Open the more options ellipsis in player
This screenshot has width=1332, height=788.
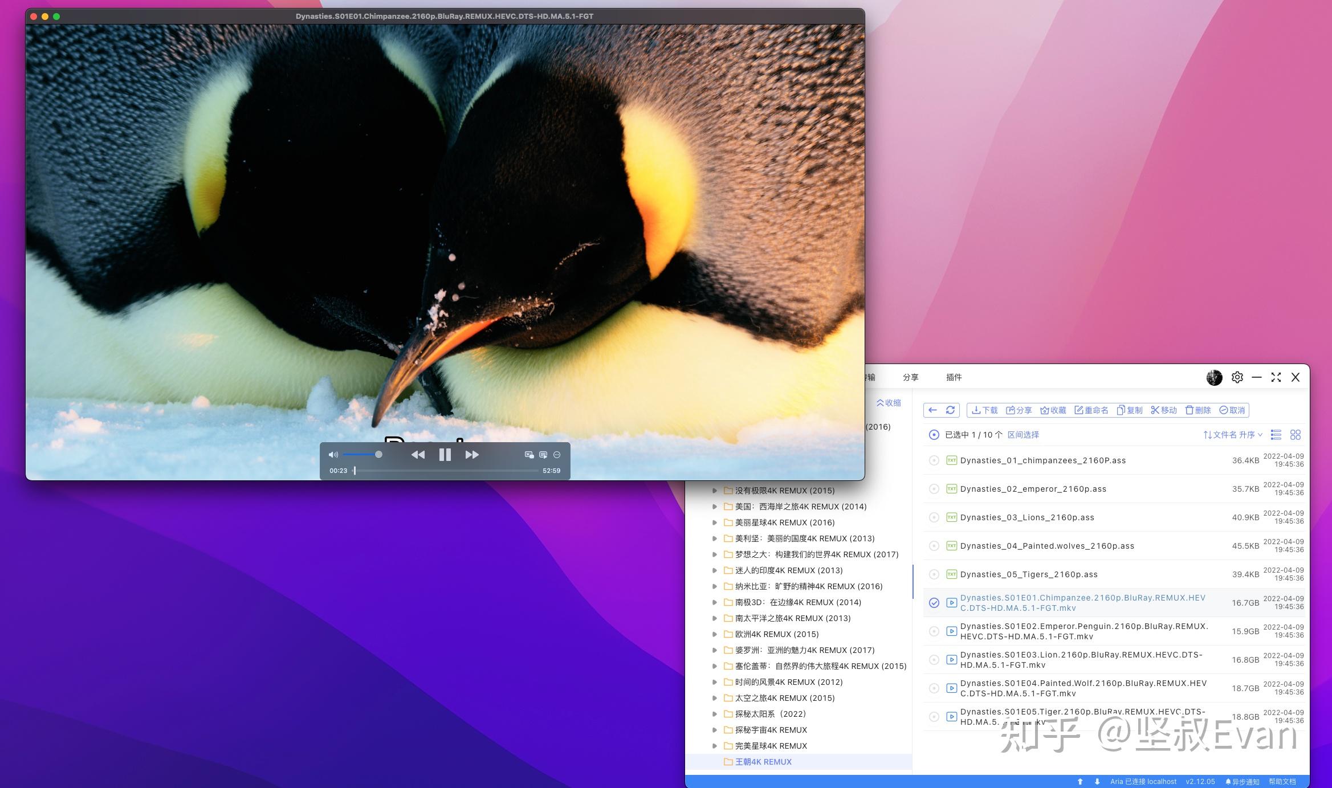[557, 455]
